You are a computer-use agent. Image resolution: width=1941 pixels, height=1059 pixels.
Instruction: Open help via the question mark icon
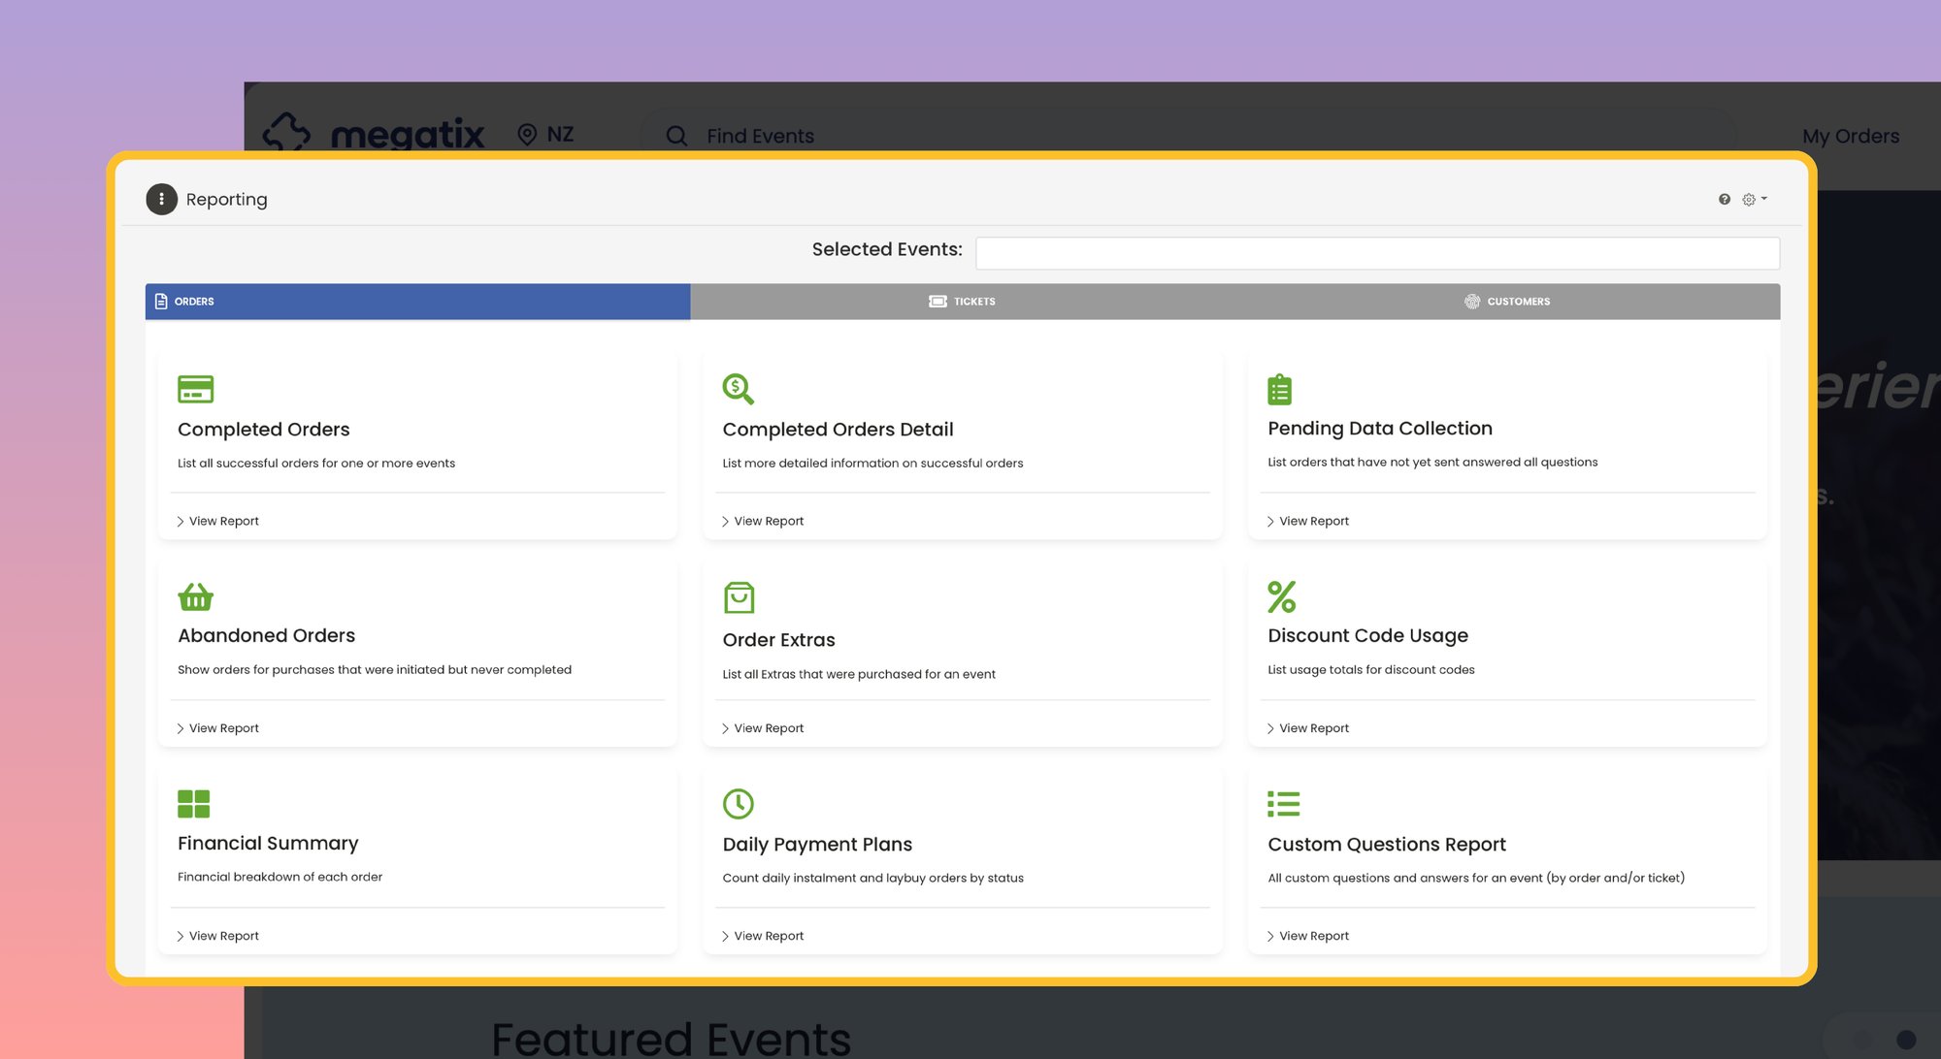click(x=1724, y=199)
